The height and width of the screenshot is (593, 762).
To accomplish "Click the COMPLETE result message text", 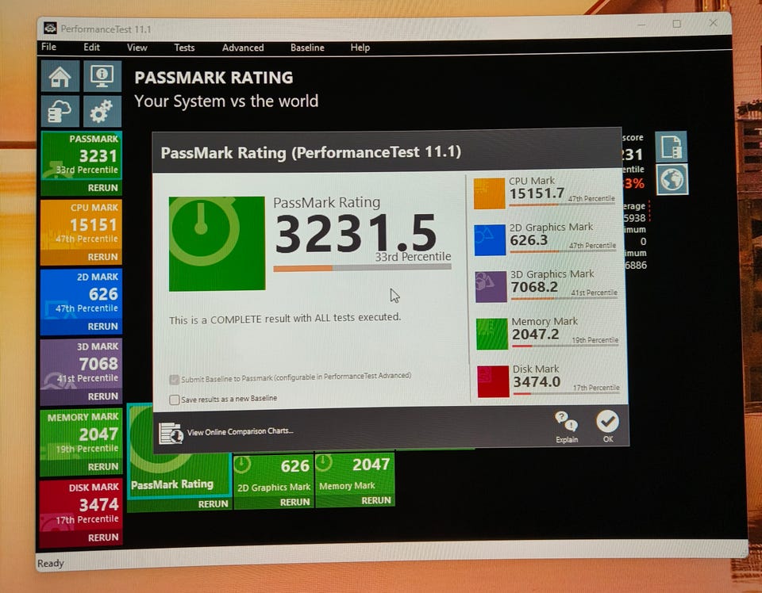I will coord(285,319).
